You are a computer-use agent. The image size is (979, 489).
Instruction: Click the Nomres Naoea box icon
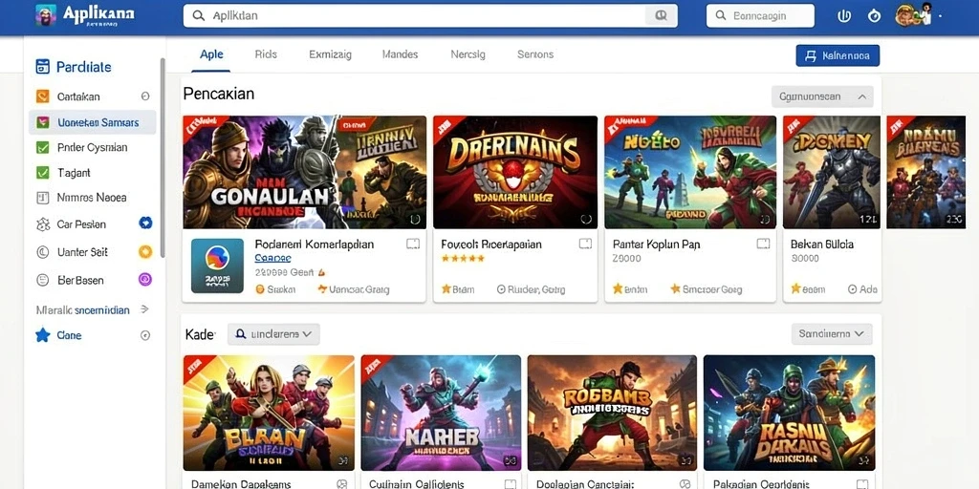click(42, 198)
